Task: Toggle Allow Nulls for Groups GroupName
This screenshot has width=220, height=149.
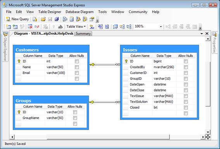Action: click(x=75, y=118)
